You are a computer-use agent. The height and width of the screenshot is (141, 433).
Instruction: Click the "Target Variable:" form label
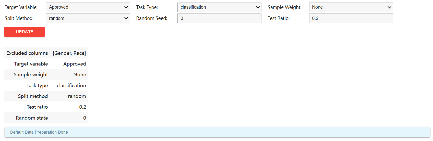pyautogui.click(x=21, y=7)
